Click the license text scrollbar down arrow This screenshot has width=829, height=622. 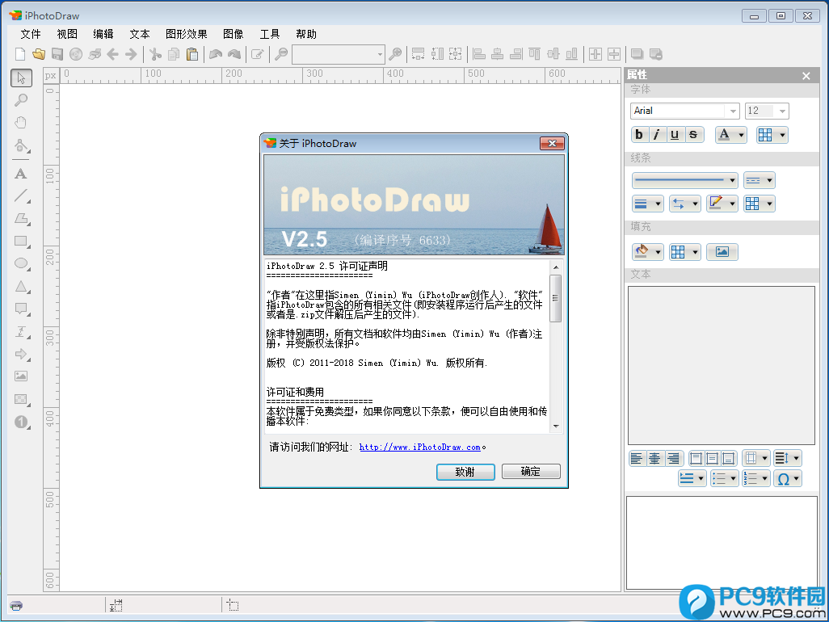click(556, 427)
